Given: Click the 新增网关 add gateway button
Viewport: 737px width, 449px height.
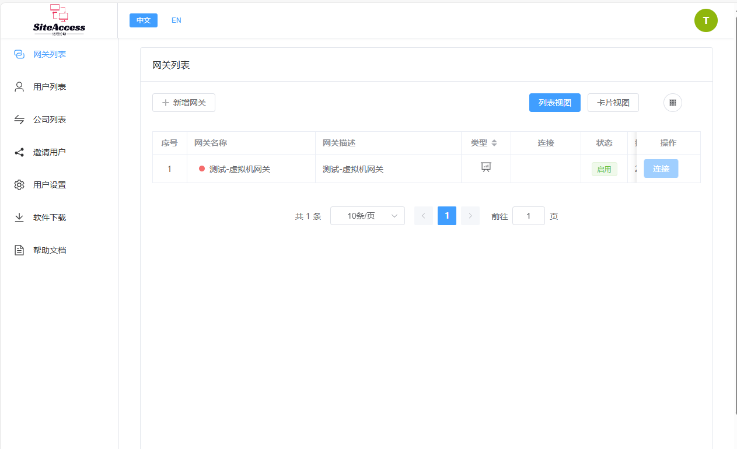Looking at the screenshot, I should point(184,103).
